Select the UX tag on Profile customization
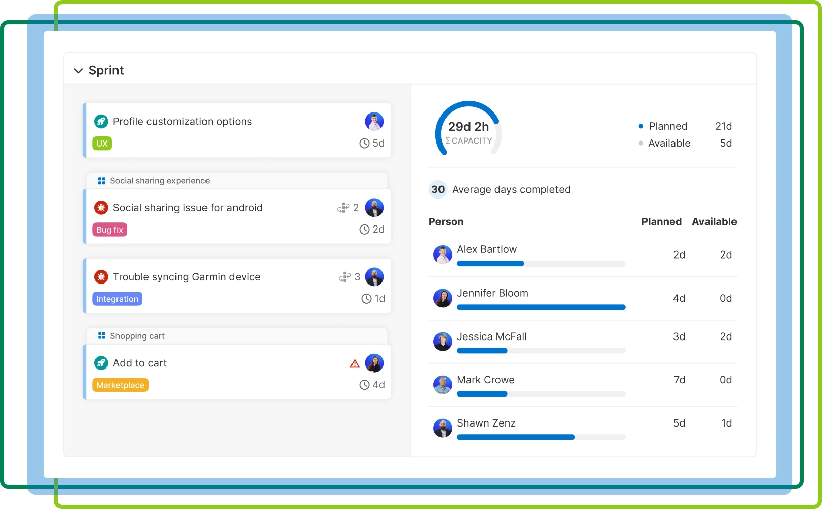This screenshot has width=822, height=509. point(102,143)
